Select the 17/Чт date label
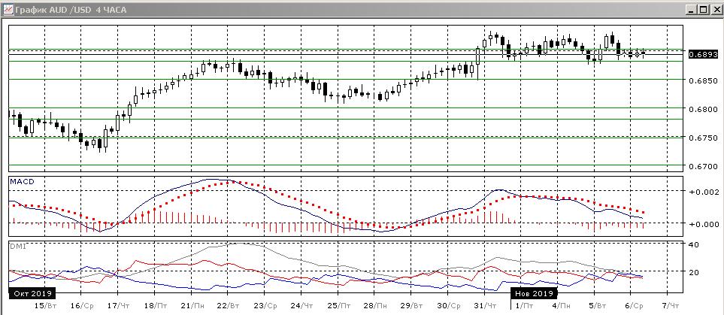Viewport: 724px width, 315px height. click(x=119, y=306)
